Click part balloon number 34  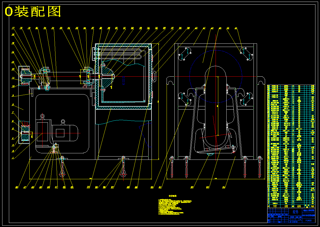coord(148,28)
